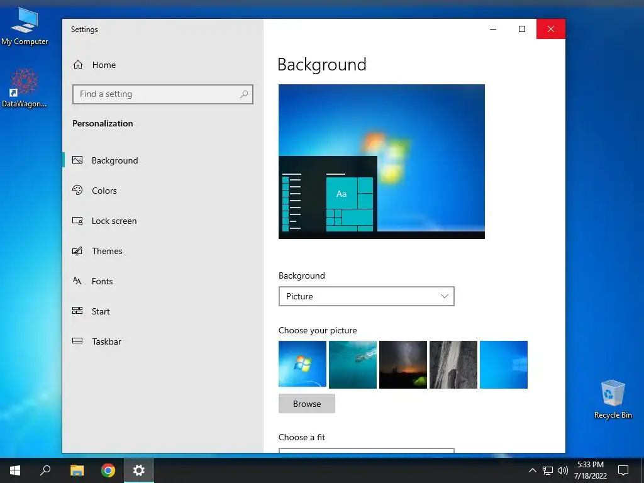Open the volume speaker tray icon
Screen dimensions: 644x483
(563, 470)
